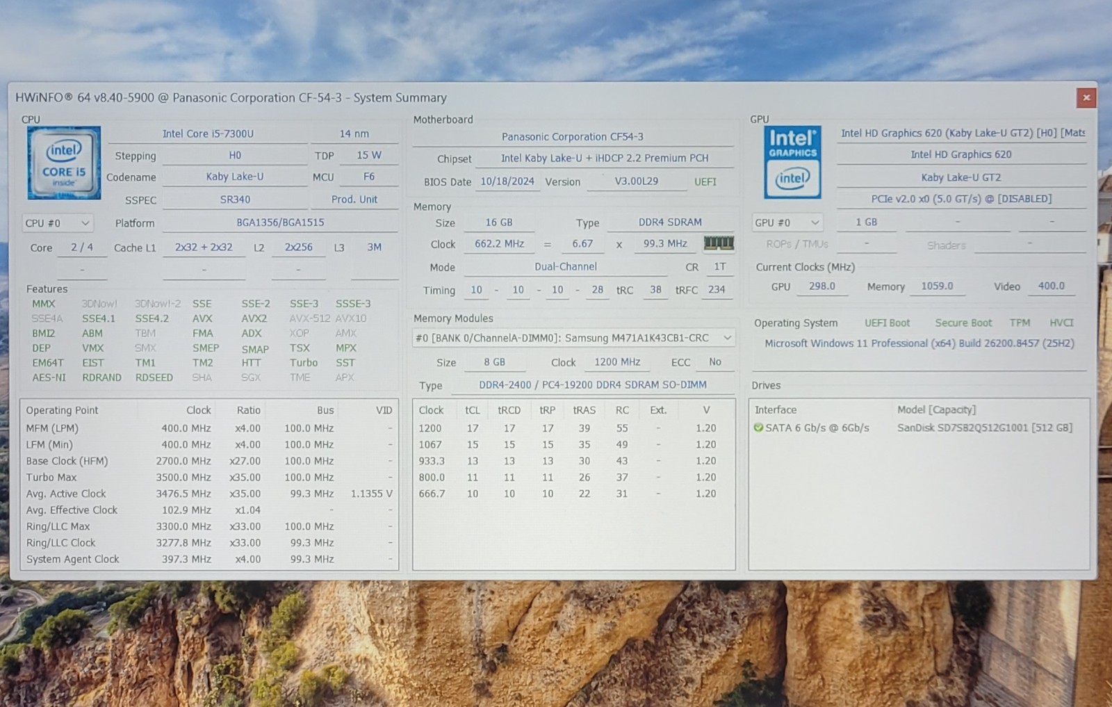Viewport: 1112px width, 707px height.
Task: Click the Intel Core i5 CPU logo
Action: (64, 163)
